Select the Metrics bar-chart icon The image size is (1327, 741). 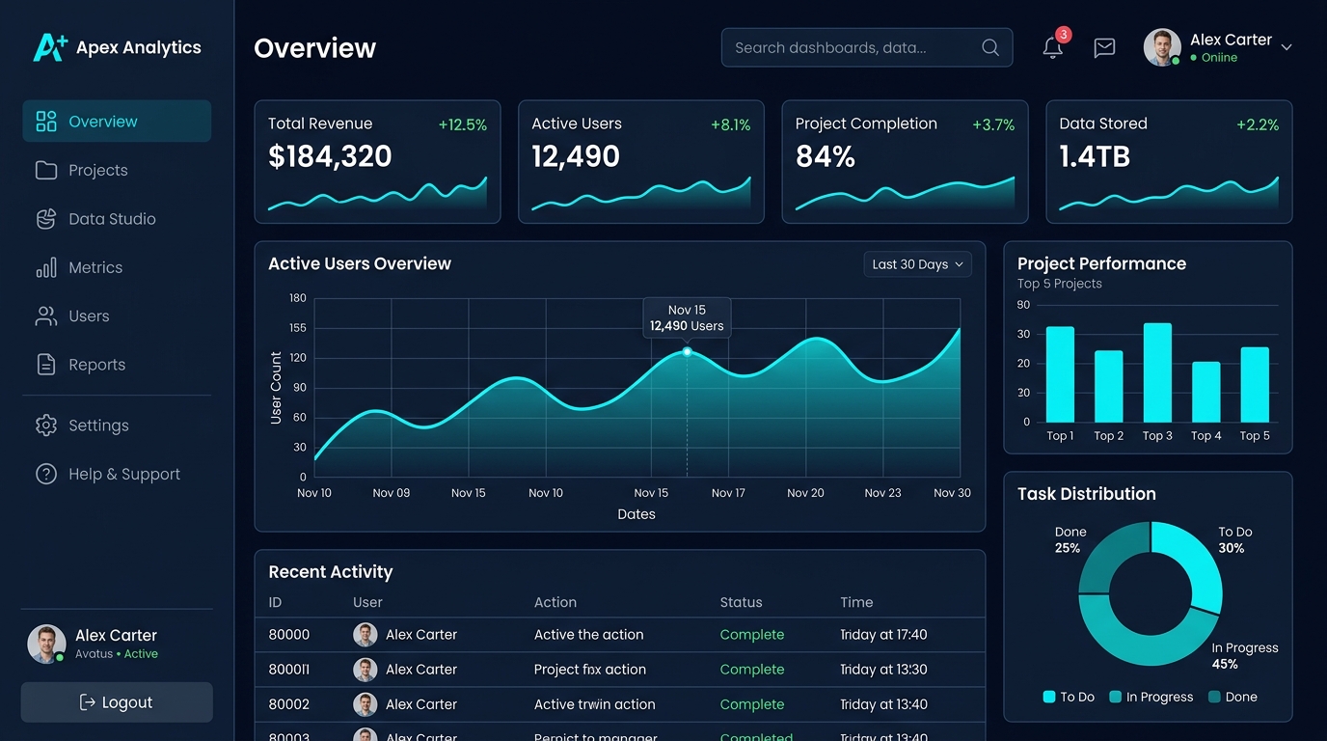(x=46, y=267)
